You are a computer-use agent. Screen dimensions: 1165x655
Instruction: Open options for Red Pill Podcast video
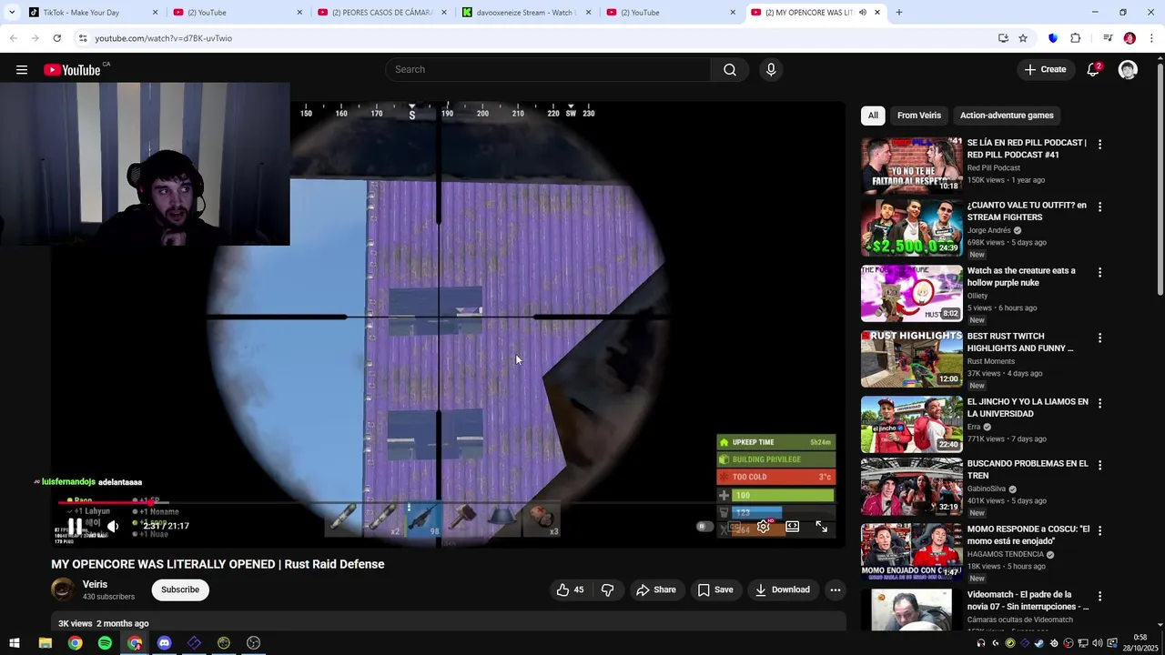pos(1099,145)
